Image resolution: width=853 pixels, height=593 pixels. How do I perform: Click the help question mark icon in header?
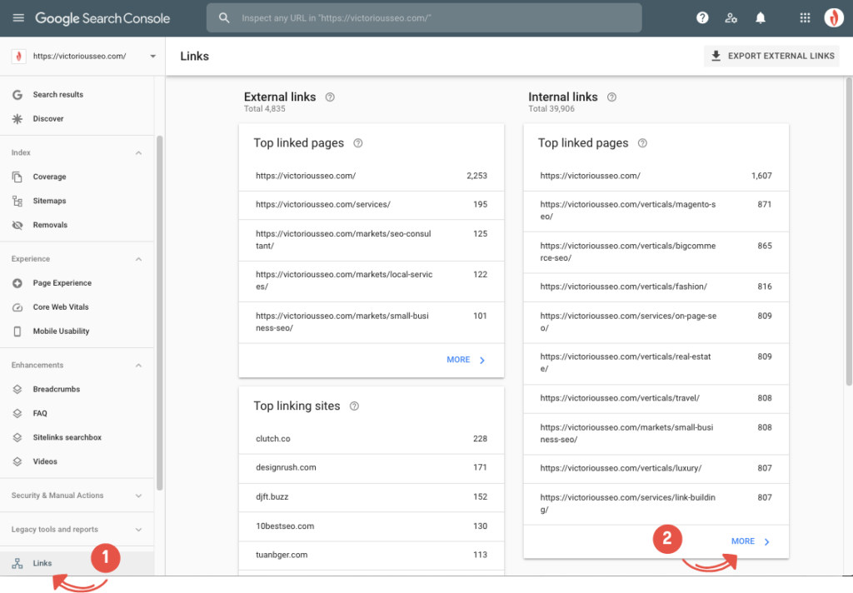[702, 18]
